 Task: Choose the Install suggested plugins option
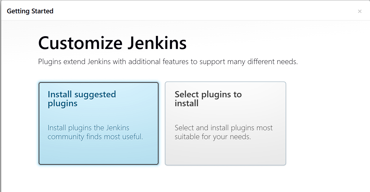coord(99,123)
